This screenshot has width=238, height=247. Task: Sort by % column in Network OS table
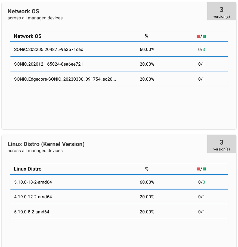click(147, 36)
